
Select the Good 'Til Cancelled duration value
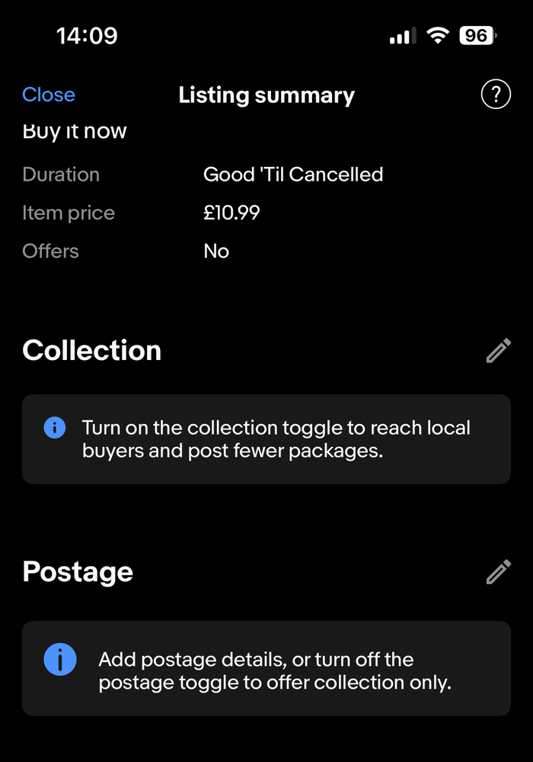tap(293, 175)
